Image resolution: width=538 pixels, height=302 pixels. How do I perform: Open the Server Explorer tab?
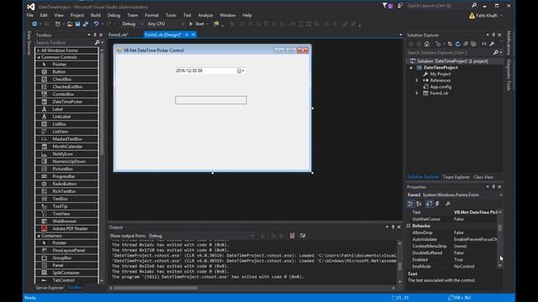[50, 288]
